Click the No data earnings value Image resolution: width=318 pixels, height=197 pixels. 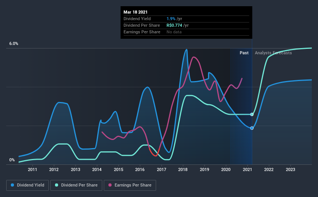[174, 32]
